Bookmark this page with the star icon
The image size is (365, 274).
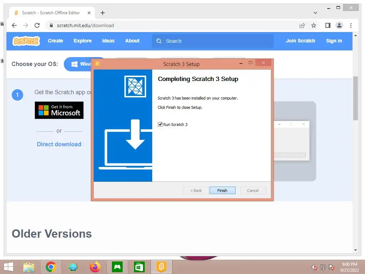click(x=314, y=25)
